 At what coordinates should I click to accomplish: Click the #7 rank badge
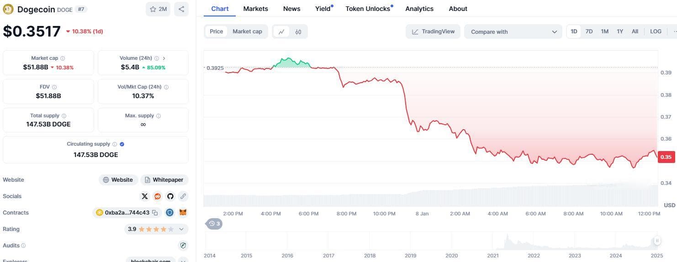point(81,9)
